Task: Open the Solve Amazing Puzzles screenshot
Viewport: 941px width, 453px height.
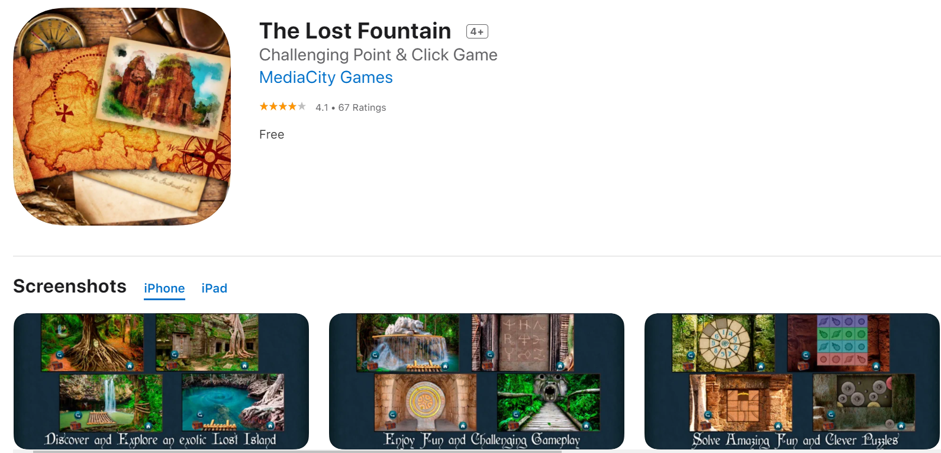Action: click(792, 381)
